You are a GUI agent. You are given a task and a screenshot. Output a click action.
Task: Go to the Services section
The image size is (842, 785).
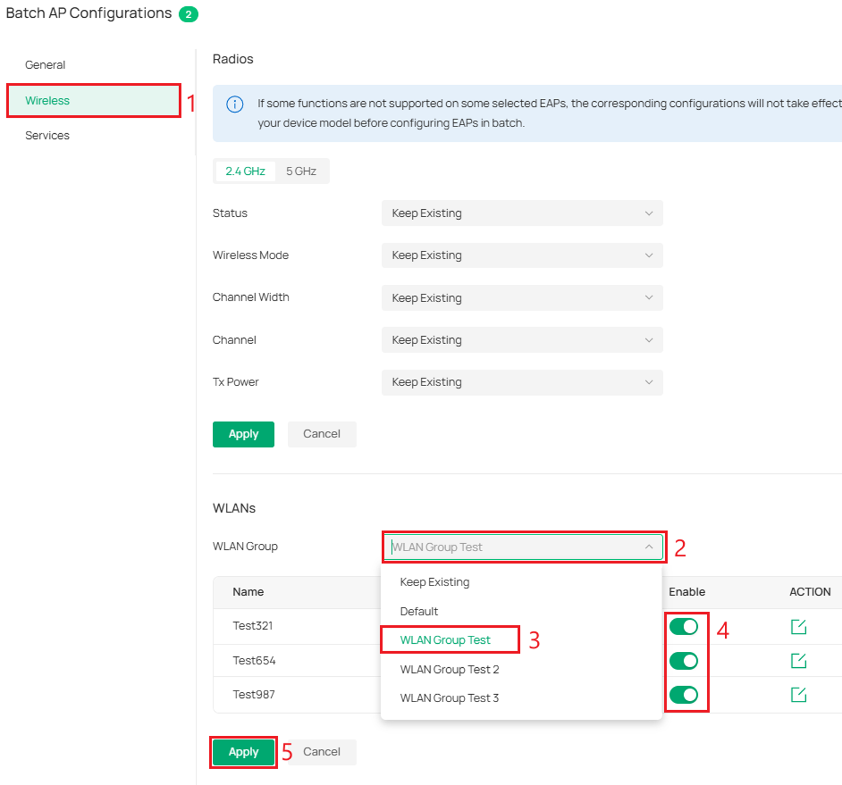pos(47,136)
